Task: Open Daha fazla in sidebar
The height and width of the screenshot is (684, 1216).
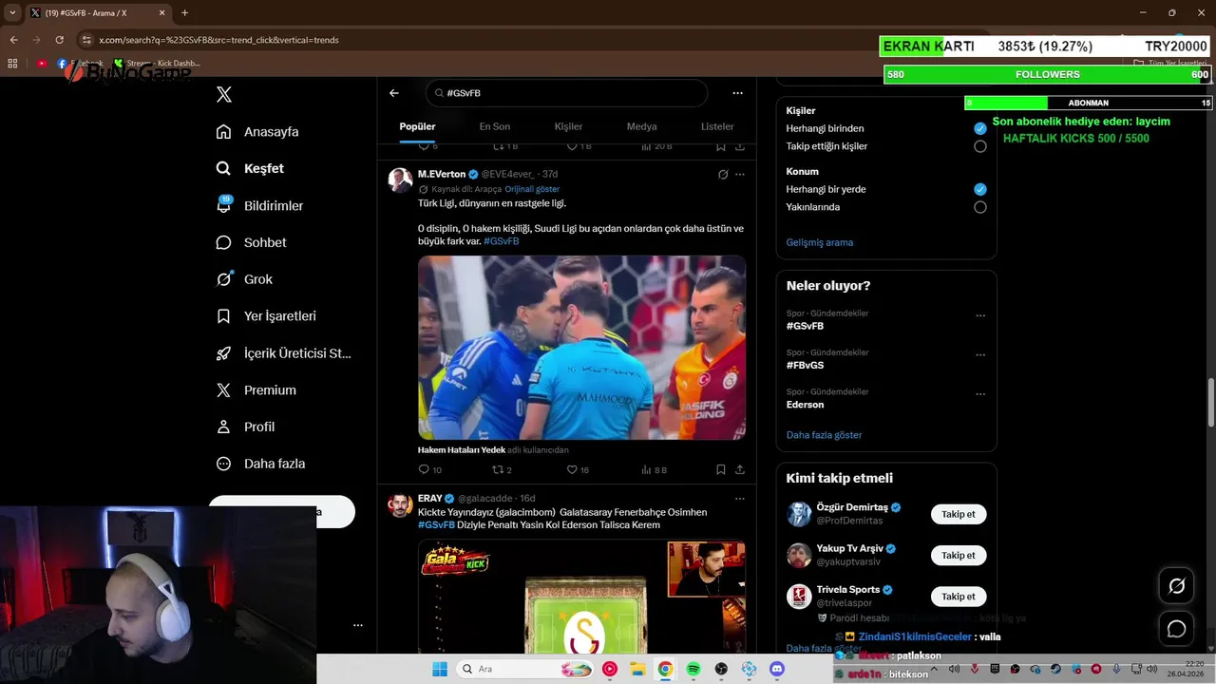Action: click(x=260, y=464)
